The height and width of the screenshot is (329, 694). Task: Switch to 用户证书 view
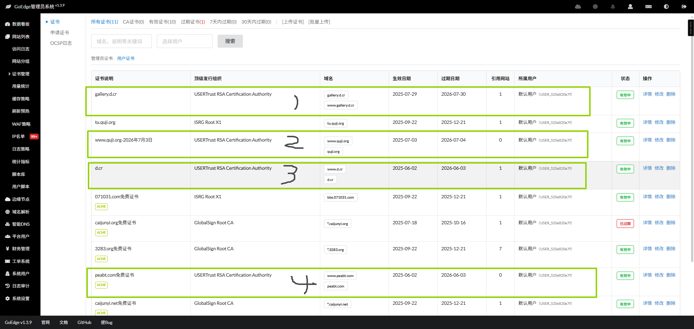tap(125, 59)
